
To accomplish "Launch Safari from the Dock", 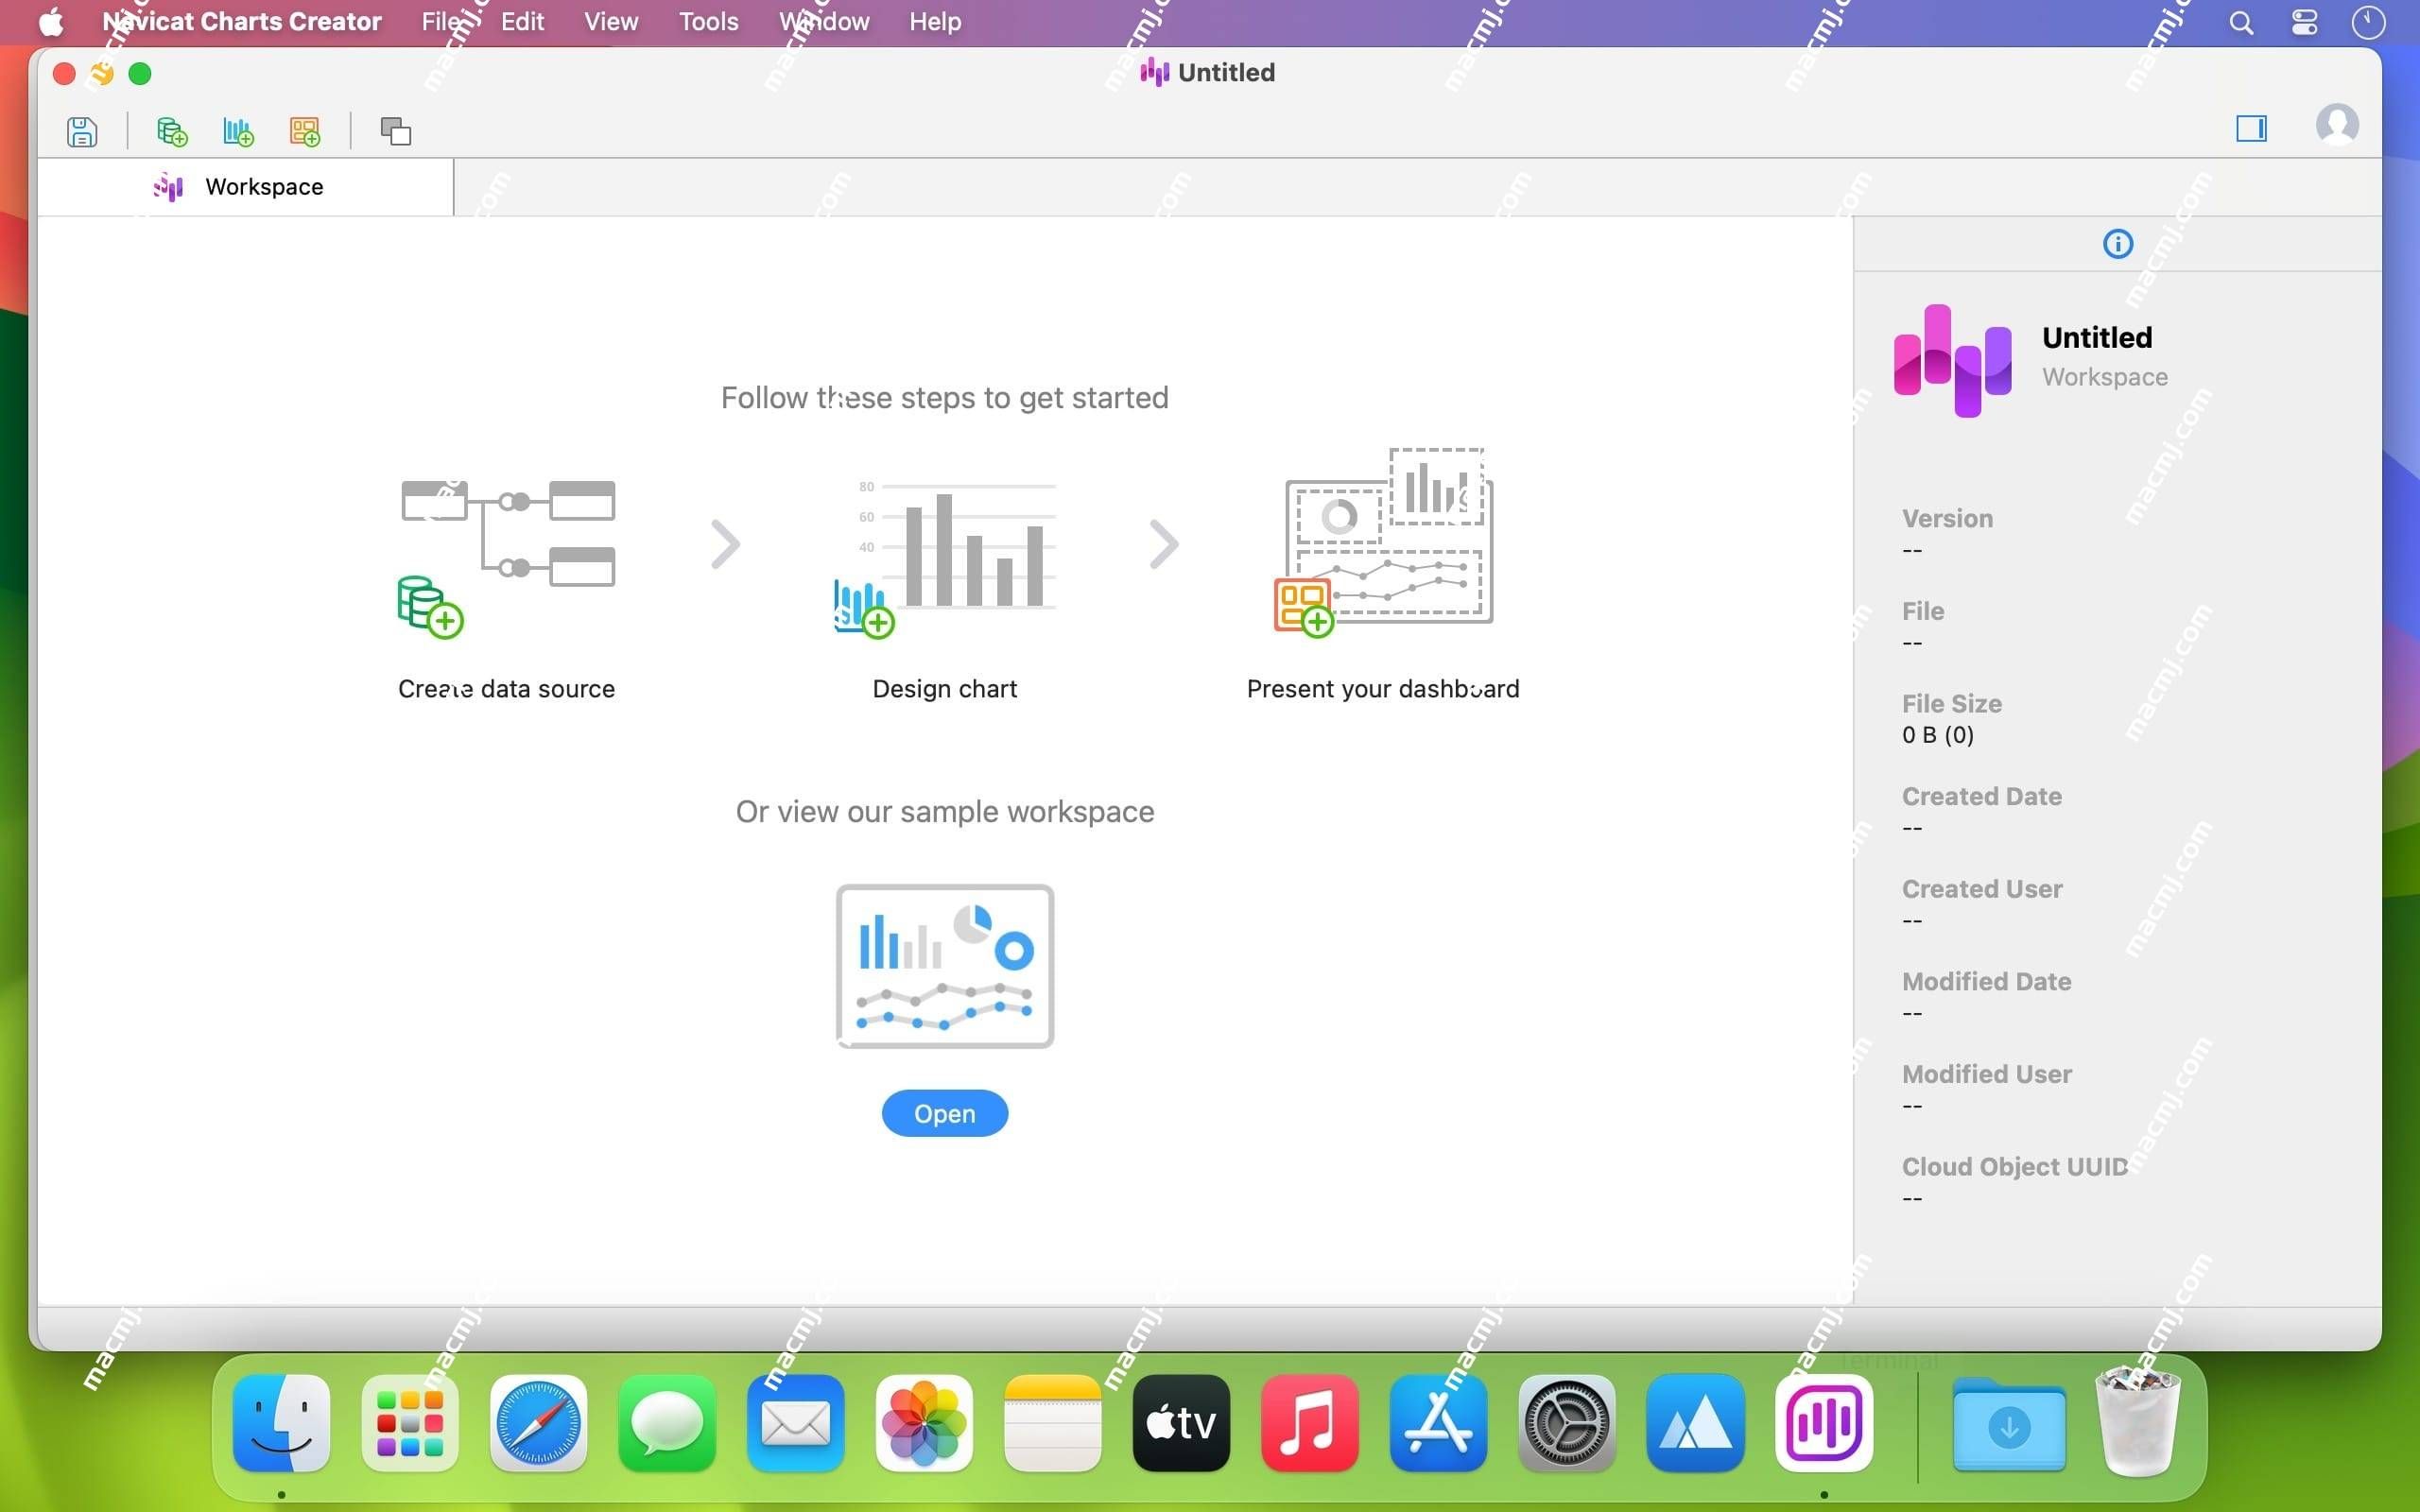I will [x=538, y=1422].
